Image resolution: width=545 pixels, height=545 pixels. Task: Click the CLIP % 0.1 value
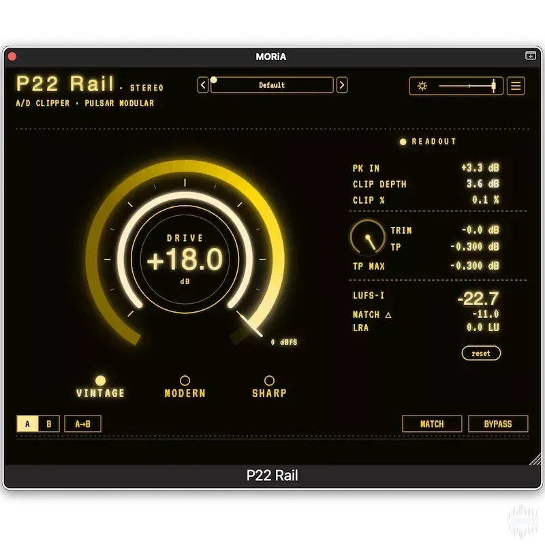pyautogui.click(x=486, y=200)
